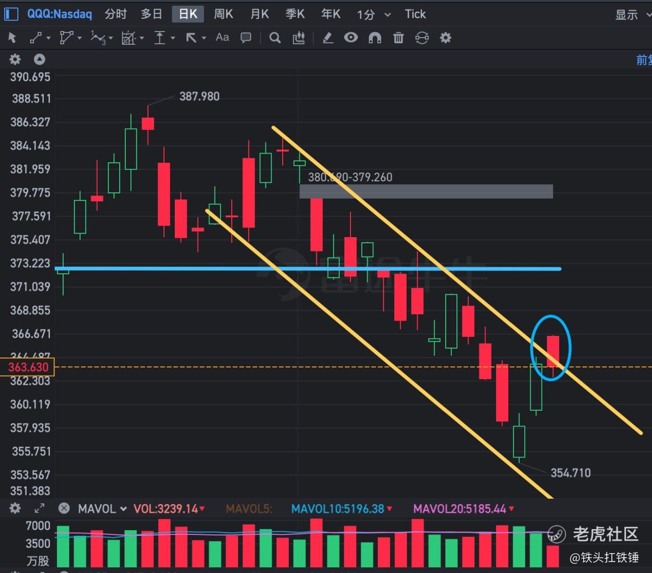Click the QQQ:Nasdaq symbol title
The height and width of the screenshot is (573, 652).
pos(60,14)
